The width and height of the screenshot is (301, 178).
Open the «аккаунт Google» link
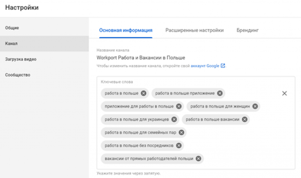(205, 66)
